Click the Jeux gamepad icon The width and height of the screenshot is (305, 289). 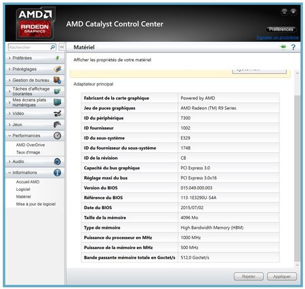click(x=58, y=125)
